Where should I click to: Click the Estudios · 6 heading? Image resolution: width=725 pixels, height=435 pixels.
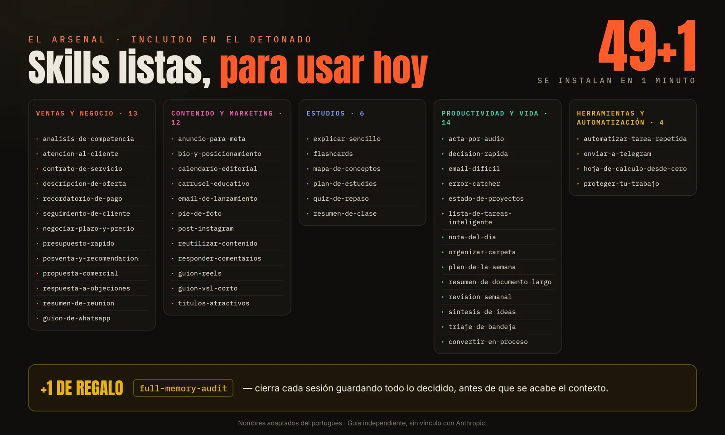(335, 113)
